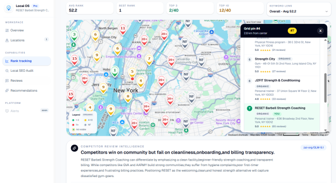Screen dimensions: 336x183
Task: Click the ORGANIC tag in the legend
Action: coord(88,115)
